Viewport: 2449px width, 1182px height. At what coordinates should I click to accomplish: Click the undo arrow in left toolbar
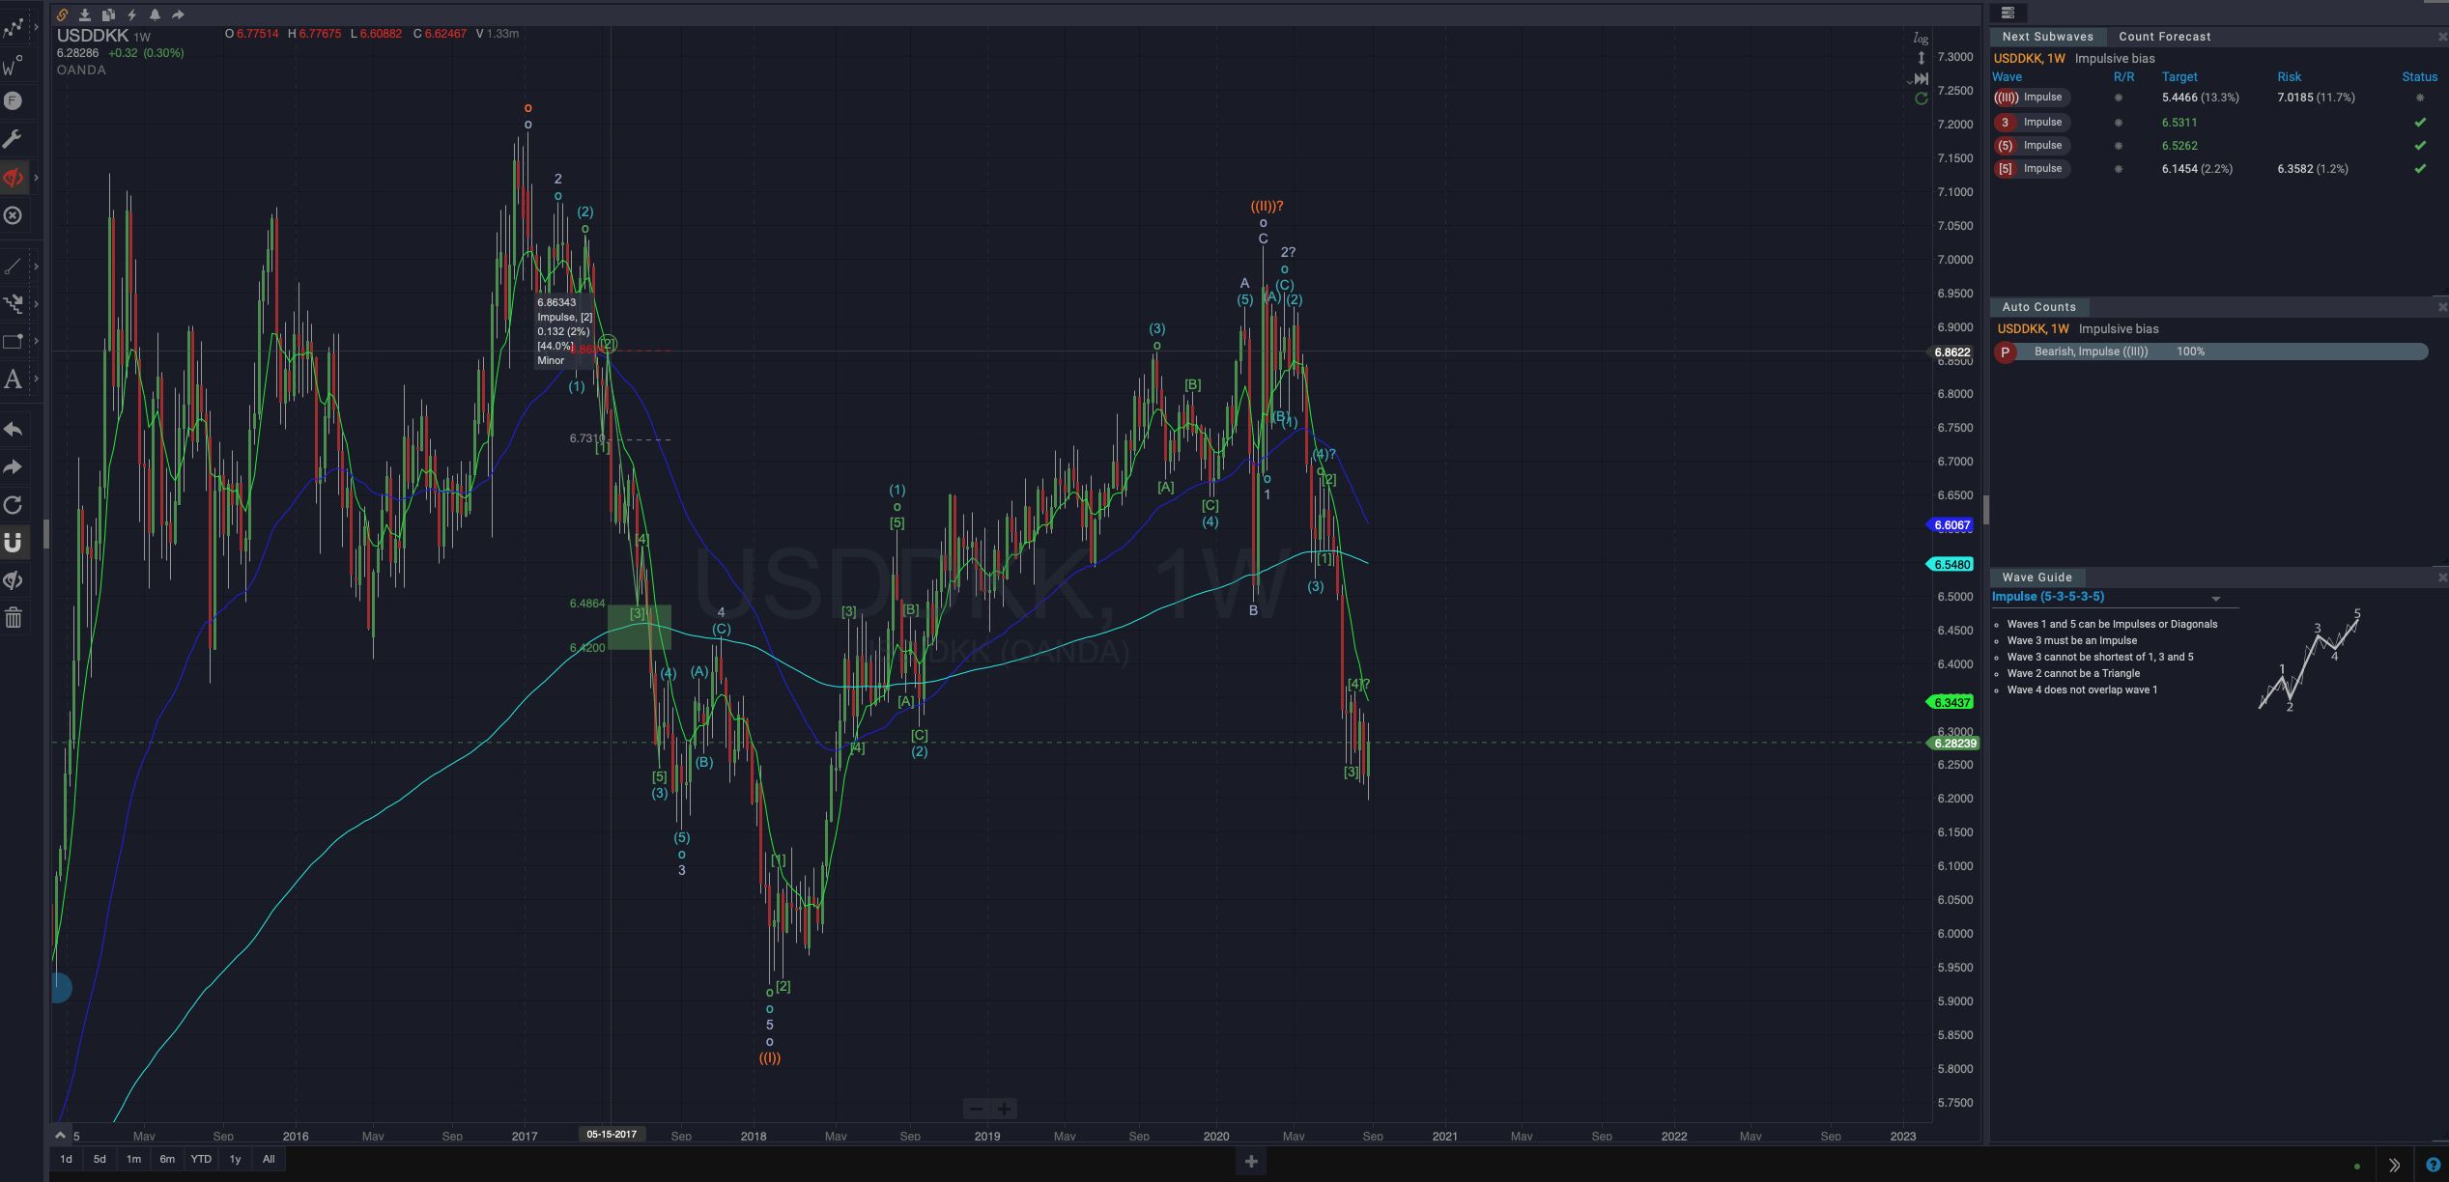[14, 429]
